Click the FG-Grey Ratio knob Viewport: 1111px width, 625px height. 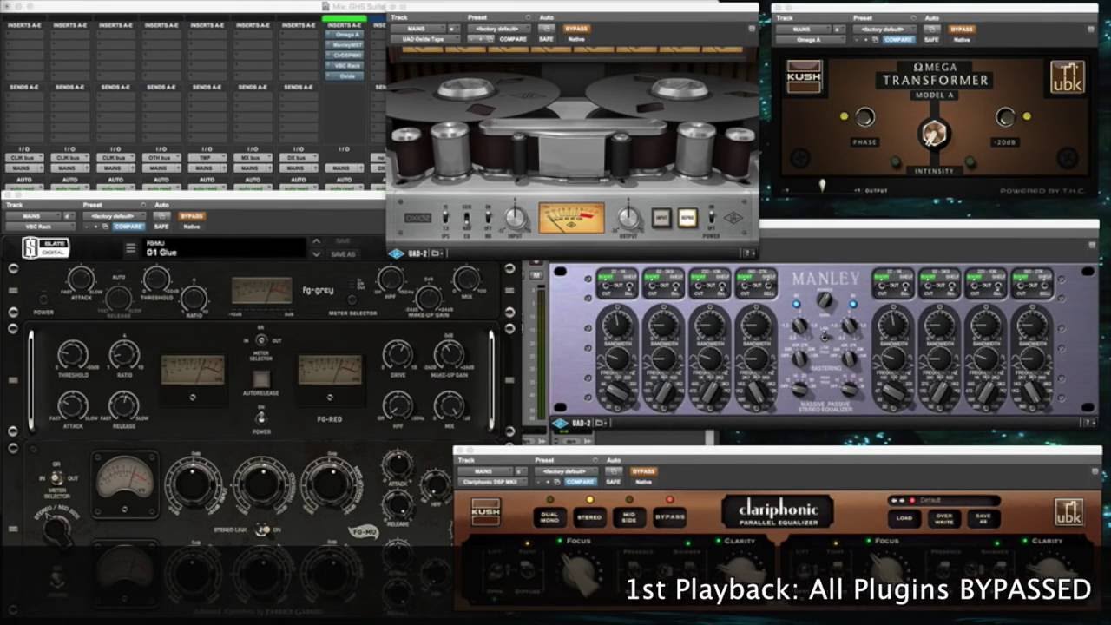[194, 299]
